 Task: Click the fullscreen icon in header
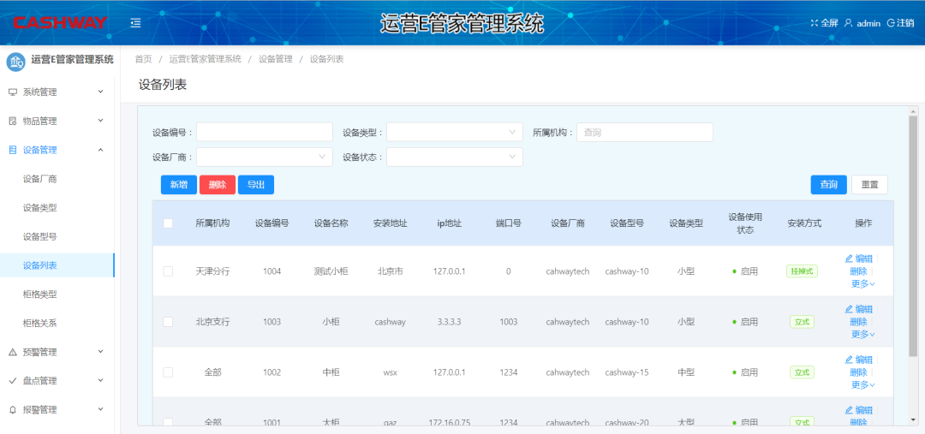click(x=815, y=23)
